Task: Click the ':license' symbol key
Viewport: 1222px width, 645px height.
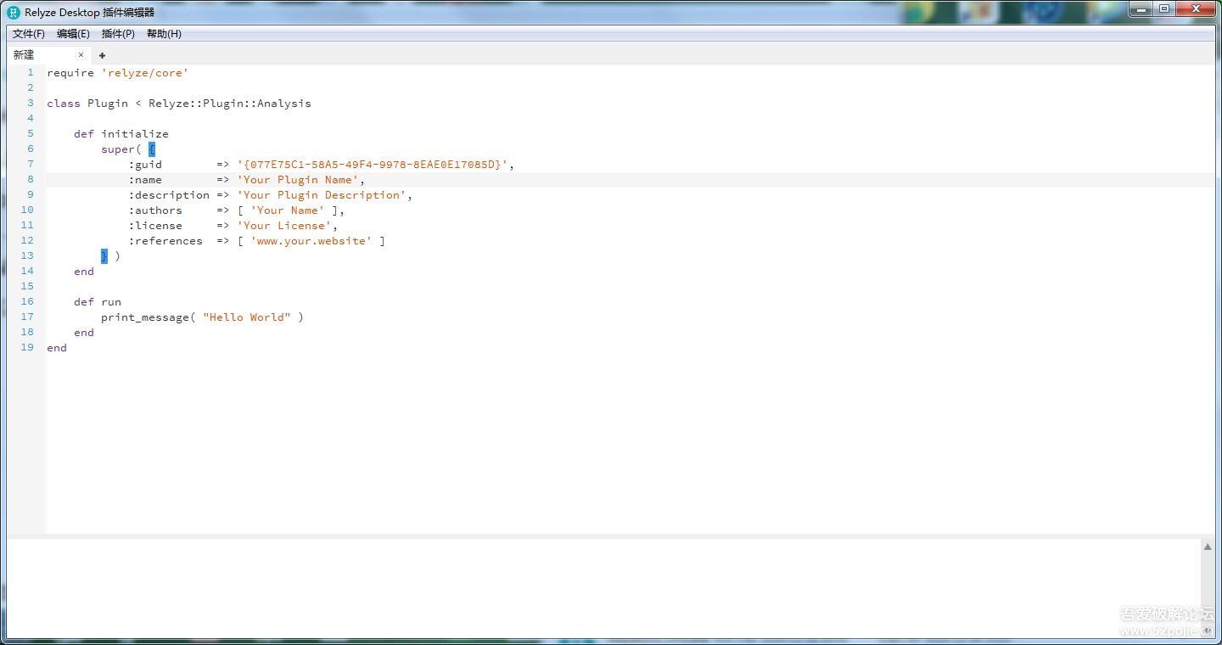Action: tap(155, 226)
